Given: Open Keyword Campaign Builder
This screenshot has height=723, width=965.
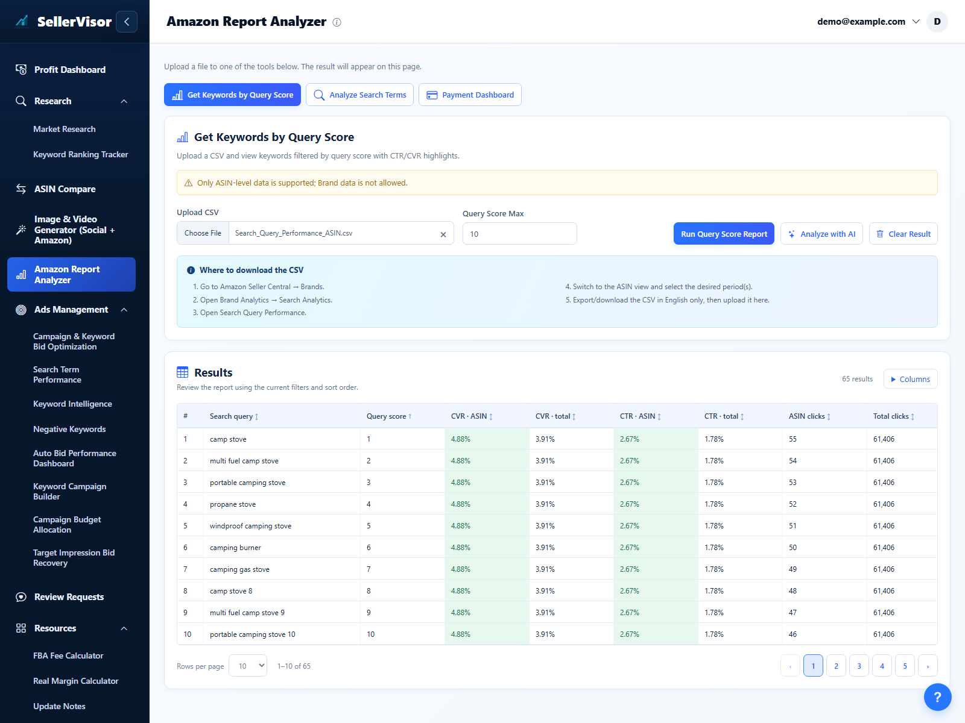Looking at the screenshot, I should 69,492.
